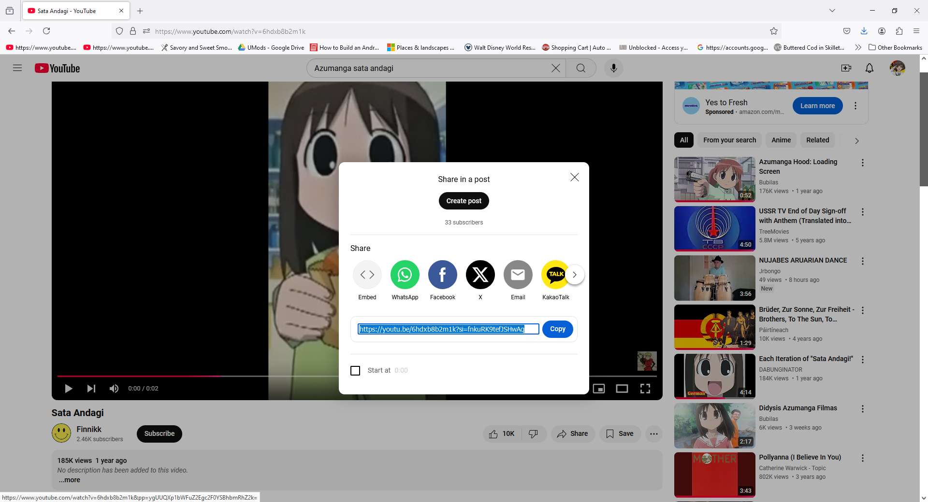This screenshot has width=928, height=502.
Task: Select the Related filter chip
Action: 818,140
